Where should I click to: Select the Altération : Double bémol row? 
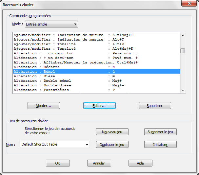(x=66, y=80)
